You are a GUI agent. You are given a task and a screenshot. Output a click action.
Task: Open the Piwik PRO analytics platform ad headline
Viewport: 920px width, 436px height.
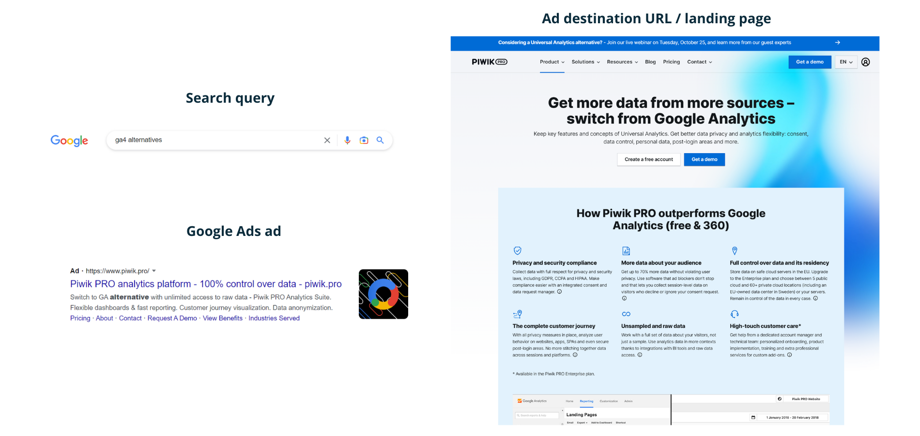tap(206, 284)
